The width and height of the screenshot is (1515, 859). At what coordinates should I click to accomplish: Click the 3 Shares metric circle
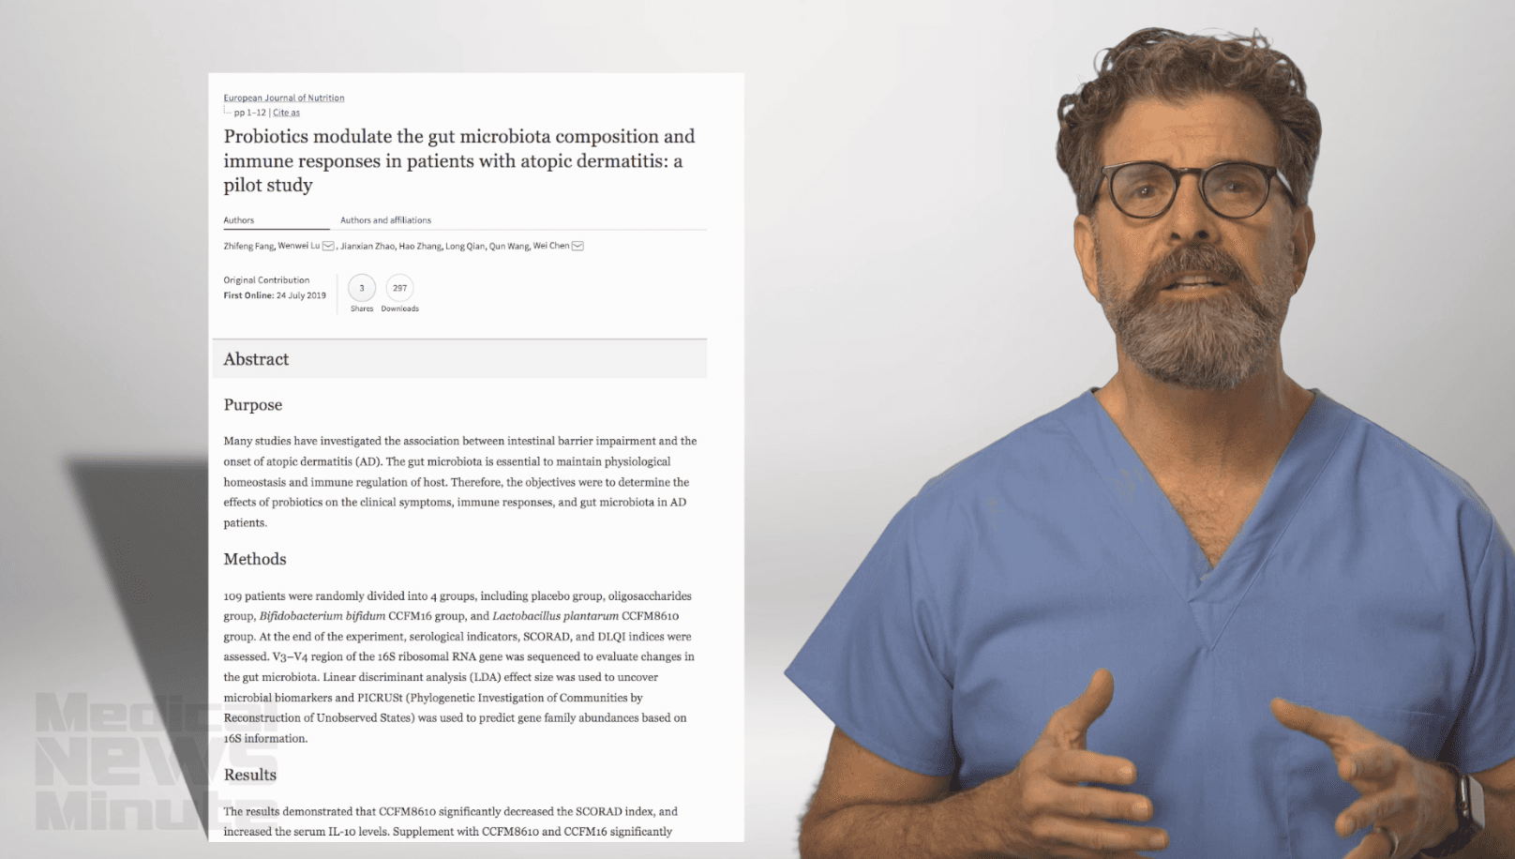(362, 288)
